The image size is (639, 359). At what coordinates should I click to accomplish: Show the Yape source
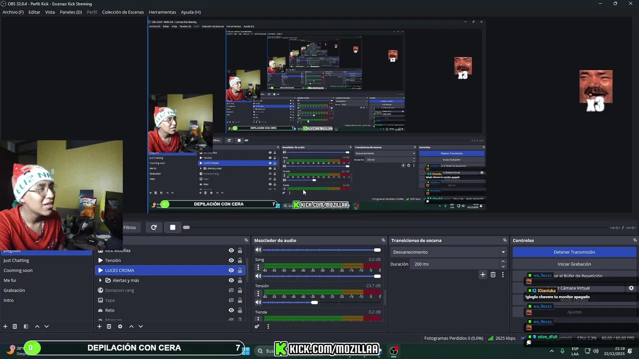click(231, 300)
